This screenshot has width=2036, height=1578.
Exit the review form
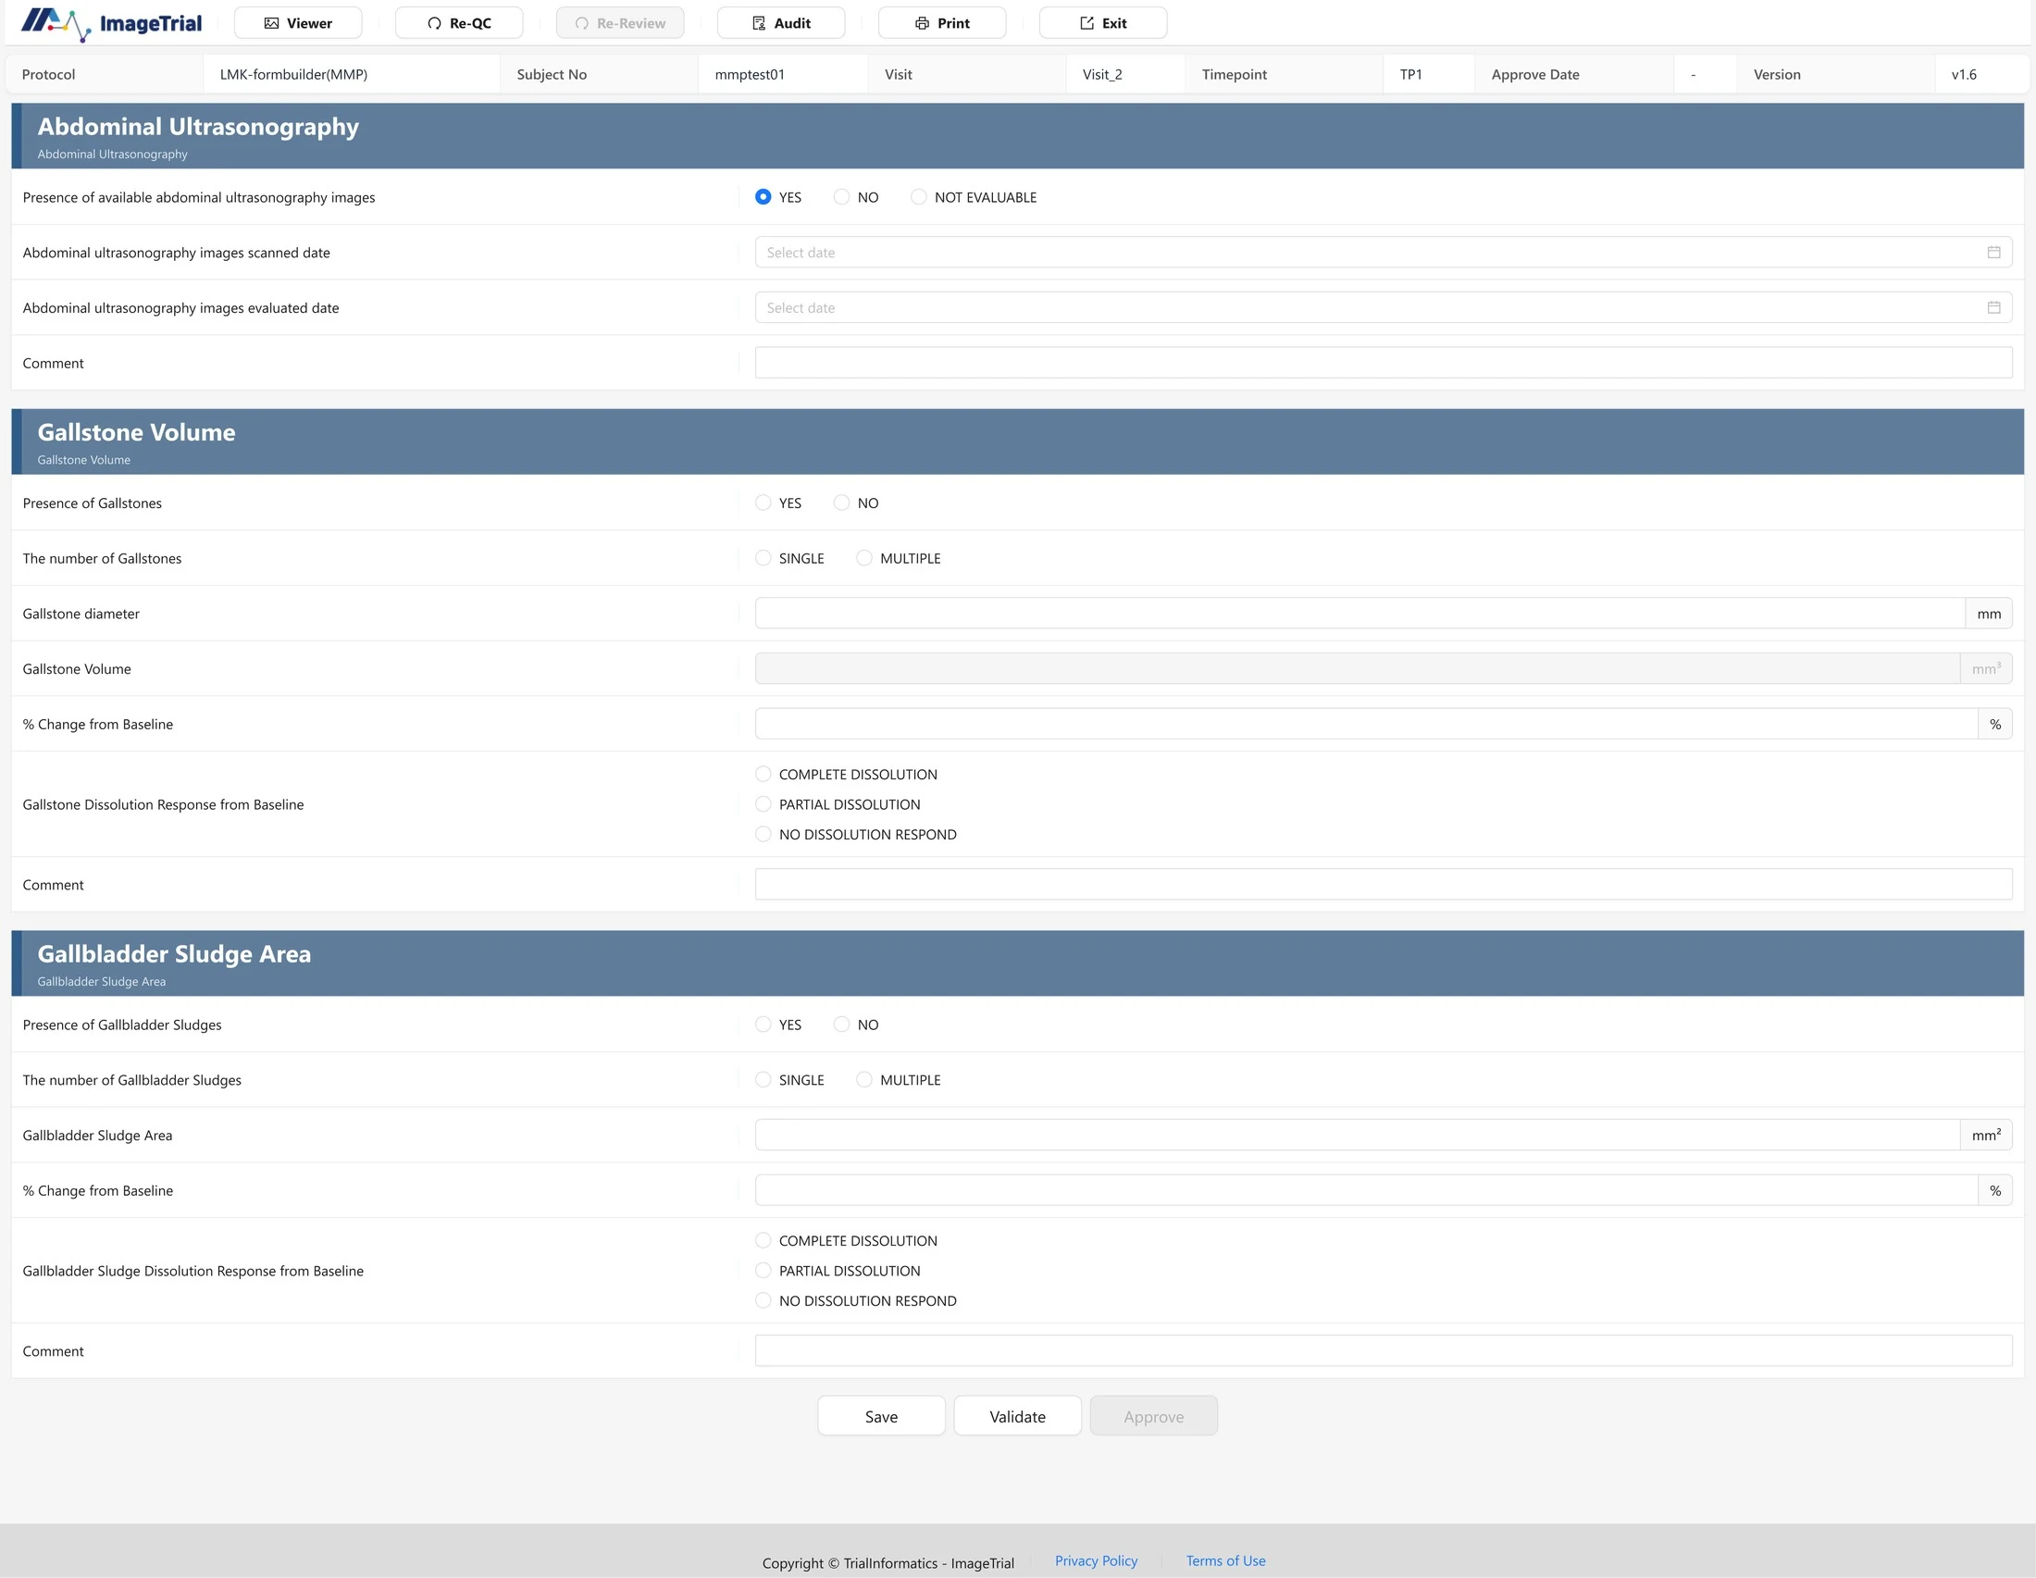point(1103,23)
